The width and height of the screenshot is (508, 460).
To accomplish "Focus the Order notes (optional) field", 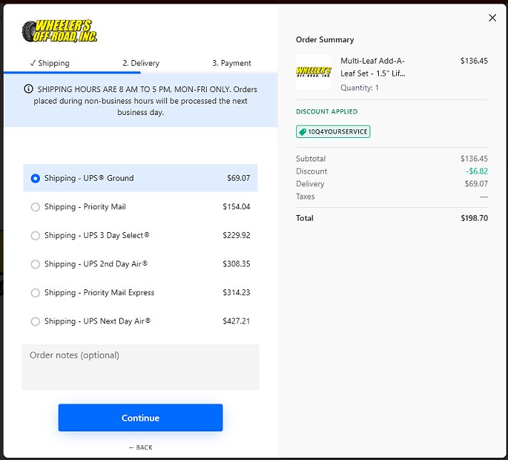I will pos(141,367).
